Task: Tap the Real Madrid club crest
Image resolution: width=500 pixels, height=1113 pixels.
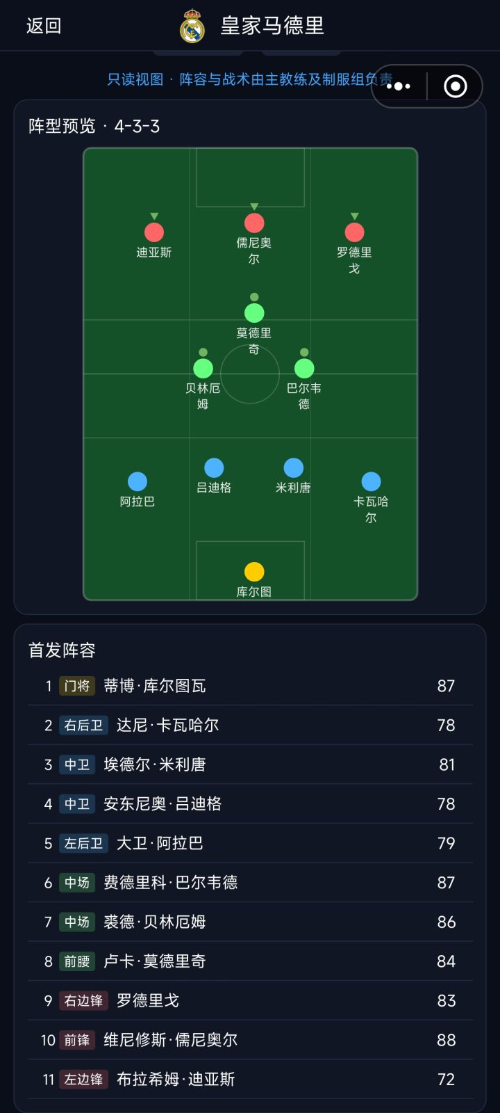Action: pyautogui.click(x=192, y=26)
